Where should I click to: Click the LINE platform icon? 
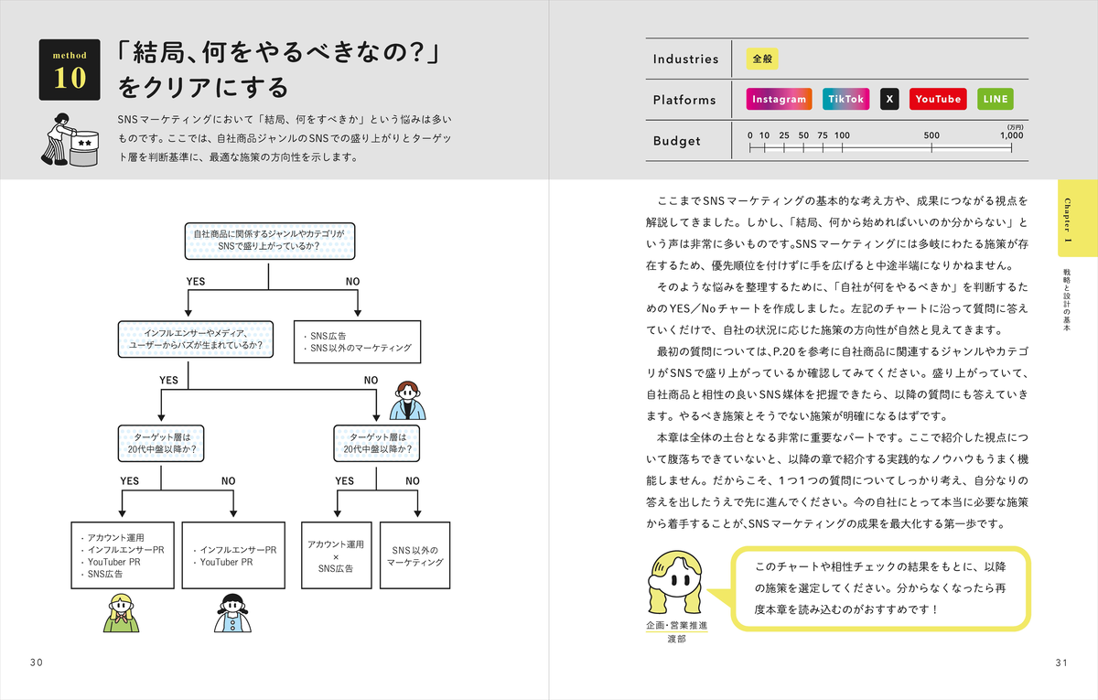pyautogui.click(x=994, y=98)
